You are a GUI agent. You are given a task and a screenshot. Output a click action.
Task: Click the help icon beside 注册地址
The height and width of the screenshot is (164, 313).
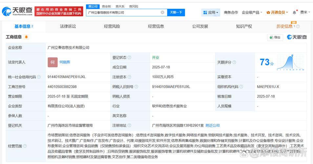129,125
